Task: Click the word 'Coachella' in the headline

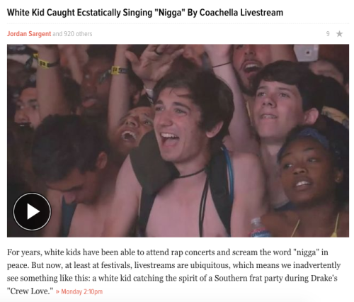Action: (219, 13)
